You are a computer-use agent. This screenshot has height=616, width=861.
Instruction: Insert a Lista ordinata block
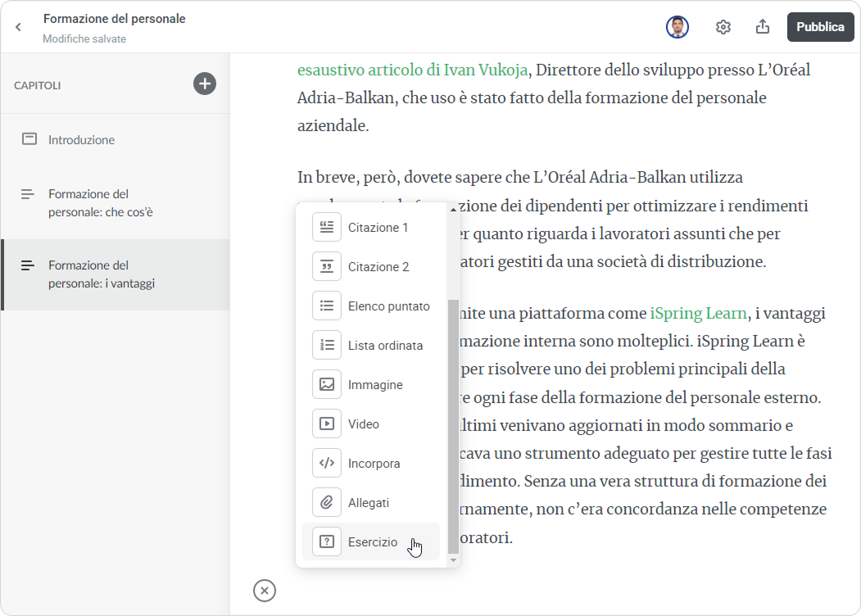click(384, 346)
